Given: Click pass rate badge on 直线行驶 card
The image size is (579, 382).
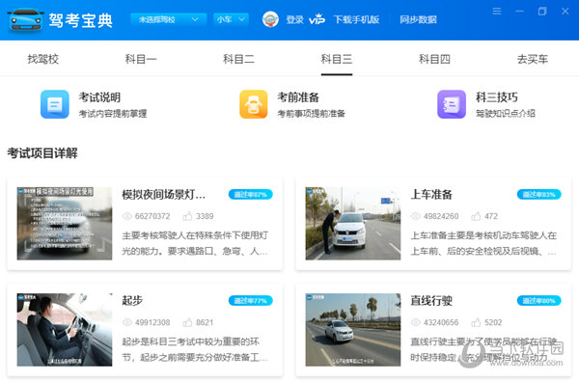Looking at the screenshot, I should 538,300.
